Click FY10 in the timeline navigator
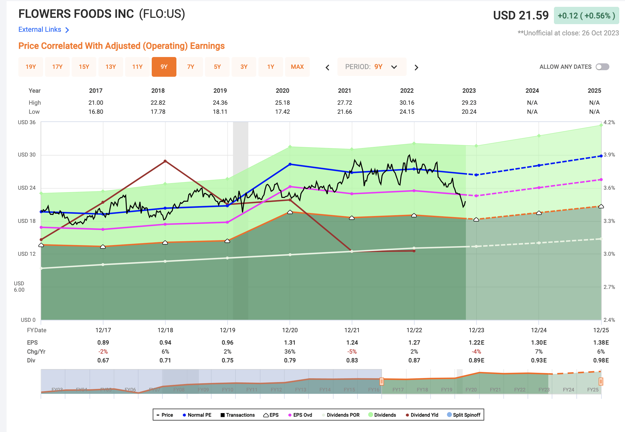The height and width of the screenshot is (432, 625). 227,390
